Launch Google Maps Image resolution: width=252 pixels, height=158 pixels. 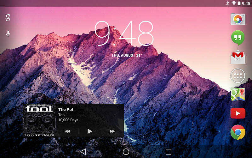click(x=238, y=94)
